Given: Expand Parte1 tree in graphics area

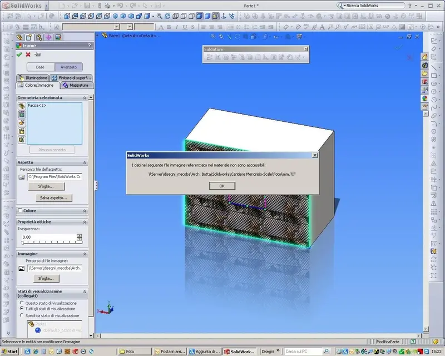Looking at the screenshot, I should pyautogui.click(x=97, y=36).
